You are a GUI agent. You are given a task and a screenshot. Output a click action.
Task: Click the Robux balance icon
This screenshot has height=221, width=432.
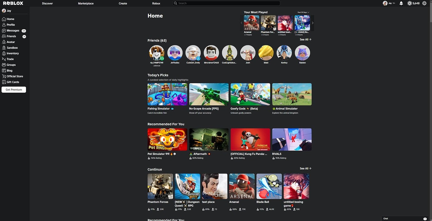point(409,3)
